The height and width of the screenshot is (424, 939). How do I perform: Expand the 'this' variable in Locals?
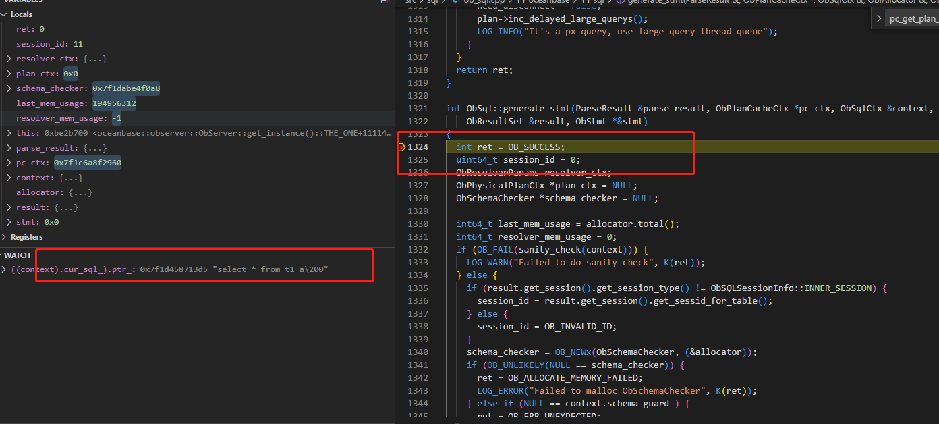tap(9, 133)
